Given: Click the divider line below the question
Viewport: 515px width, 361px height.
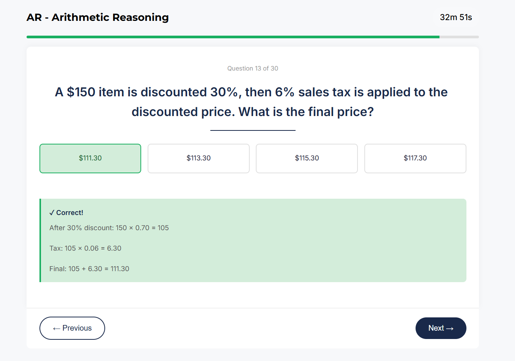Looking at the screenshot, I should tap(253, 129).
